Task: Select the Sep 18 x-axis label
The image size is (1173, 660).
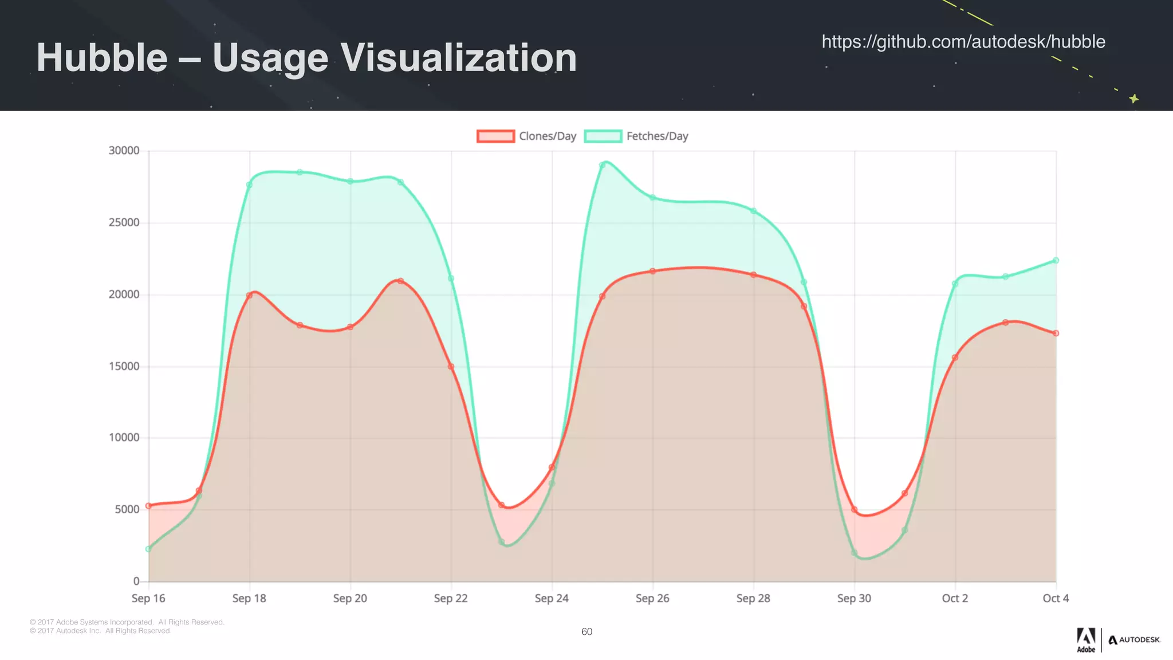Action: 249,598
